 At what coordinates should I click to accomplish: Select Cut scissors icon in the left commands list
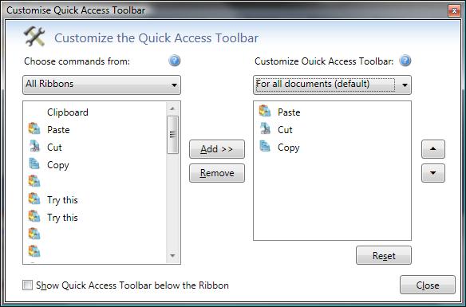(x=34, y=147)
